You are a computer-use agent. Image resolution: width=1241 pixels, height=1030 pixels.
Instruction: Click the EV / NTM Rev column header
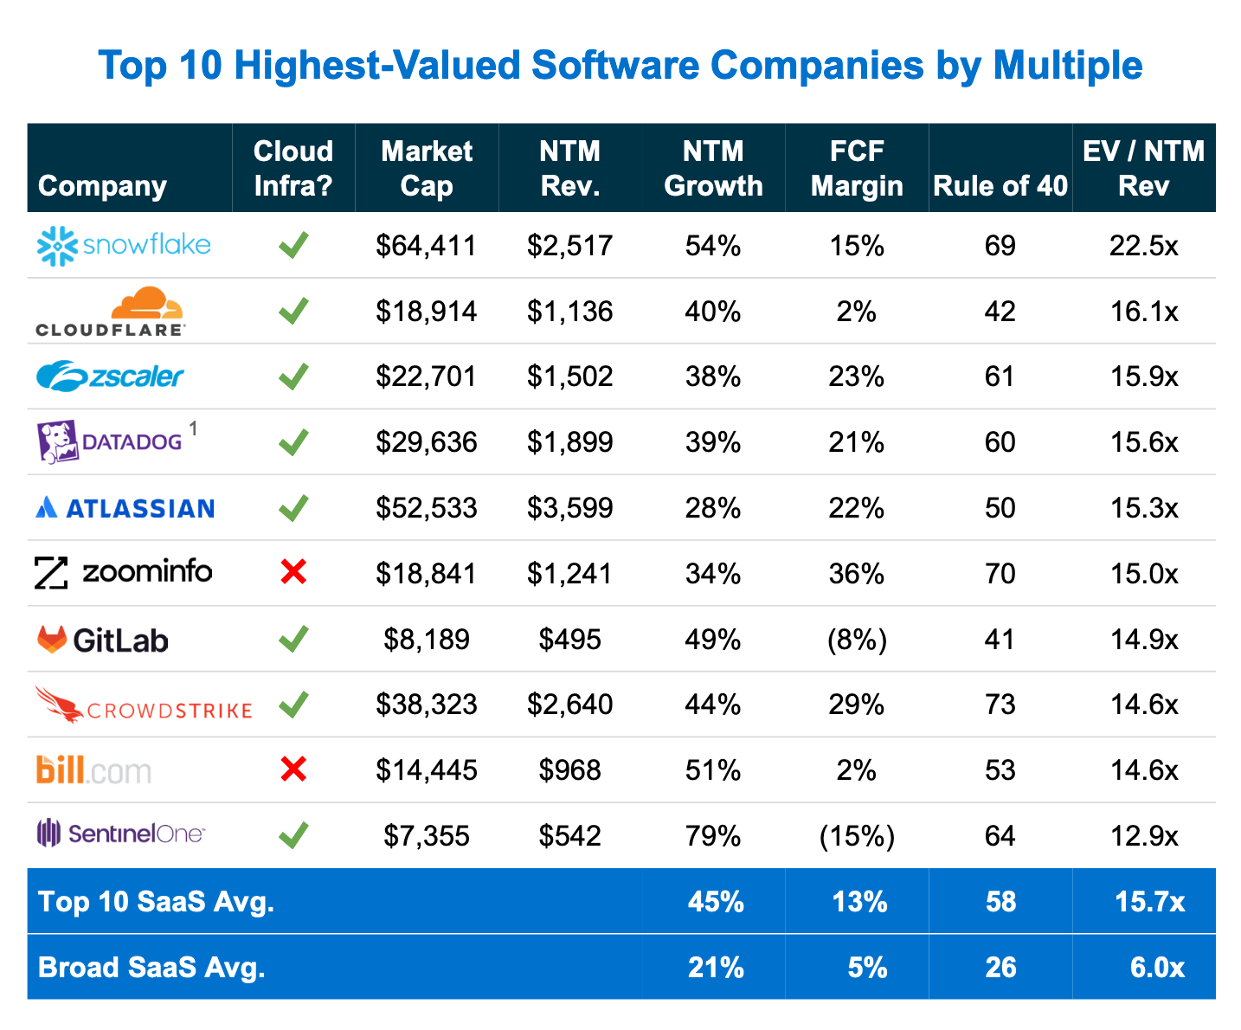[1144, 168]
